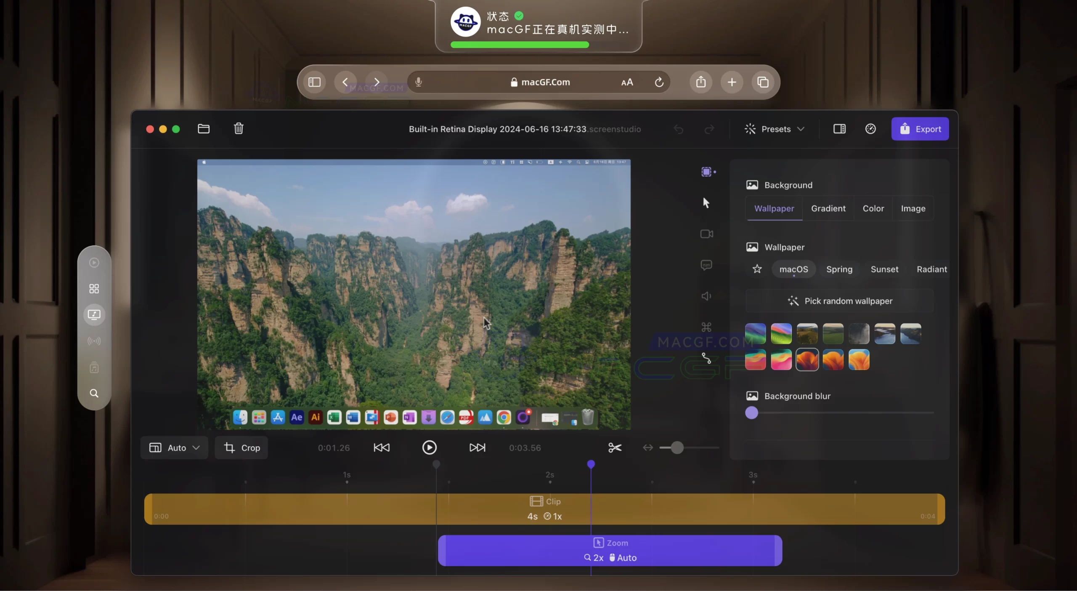This screenshot has height=591, width=1077.
Task: Adjust the Background blur slider
Action: click(752, 413)
